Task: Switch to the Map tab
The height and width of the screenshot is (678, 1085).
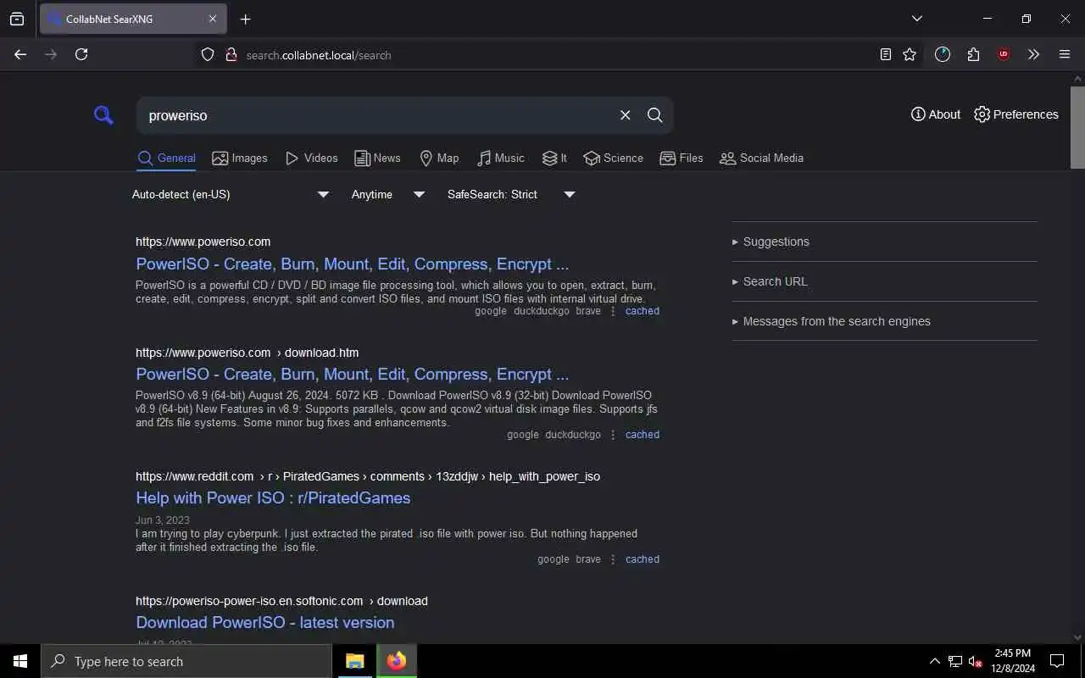Action: click(439, 158)
